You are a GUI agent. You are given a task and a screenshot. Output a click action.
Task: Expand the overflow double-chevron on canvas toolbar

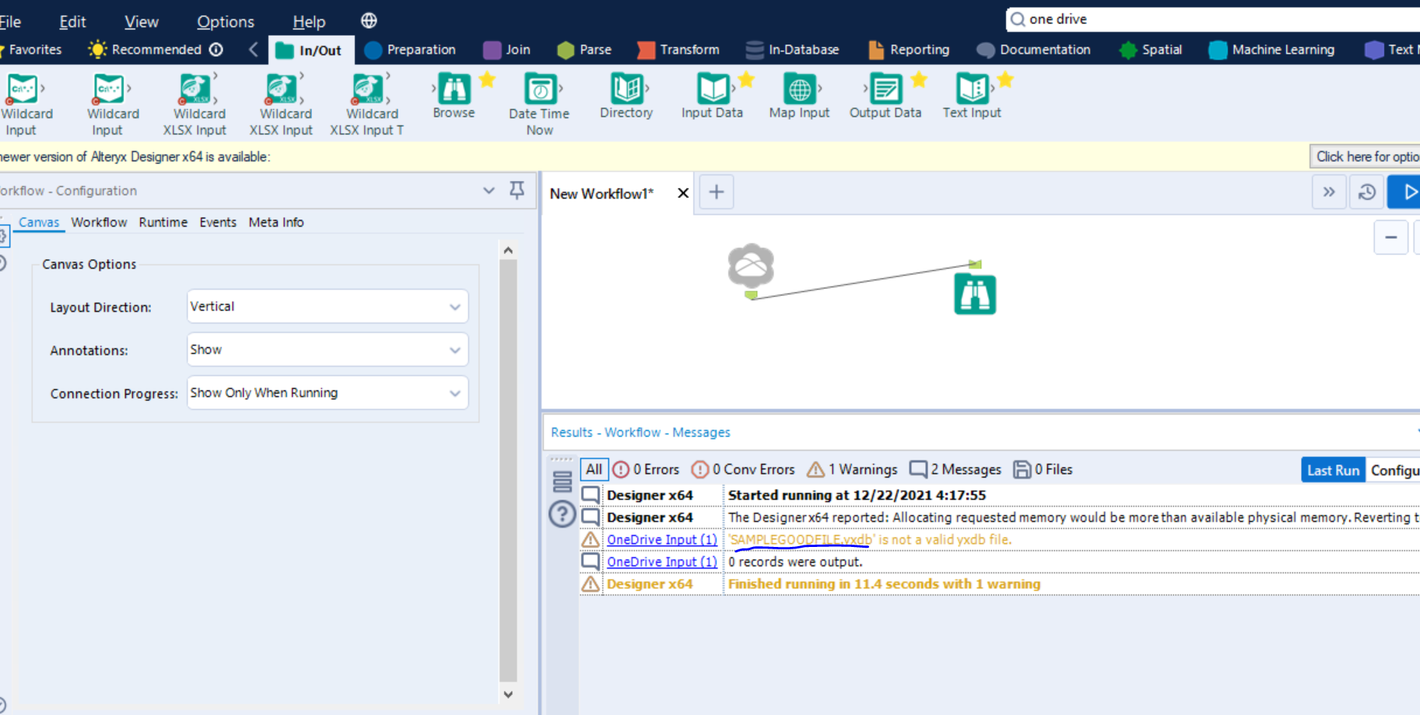pyautogui.click(x=1329, y=192)
